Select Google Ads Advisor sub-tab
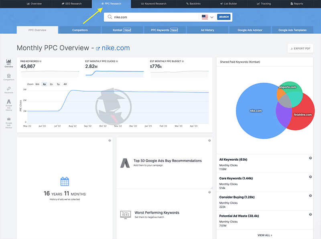Screen dimensions: 321x239 pos(250,30)
